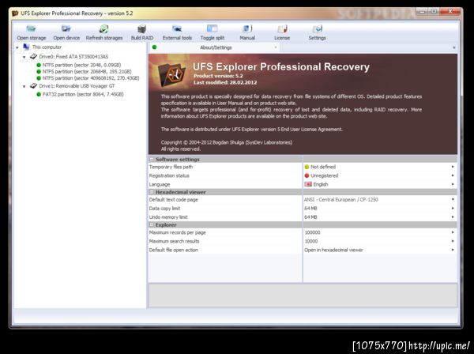Screen dimensions: 474x354
Task: Click the app icon in the title bar
Action: tap(15, 13)
